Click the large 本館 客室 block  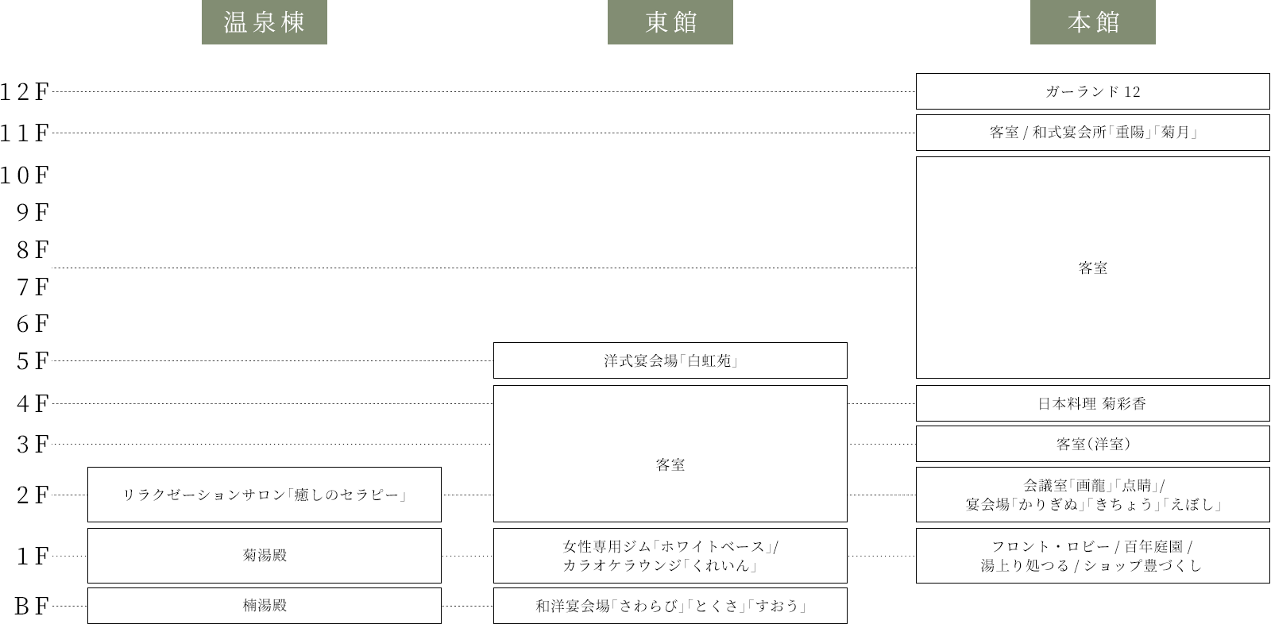1092,268
